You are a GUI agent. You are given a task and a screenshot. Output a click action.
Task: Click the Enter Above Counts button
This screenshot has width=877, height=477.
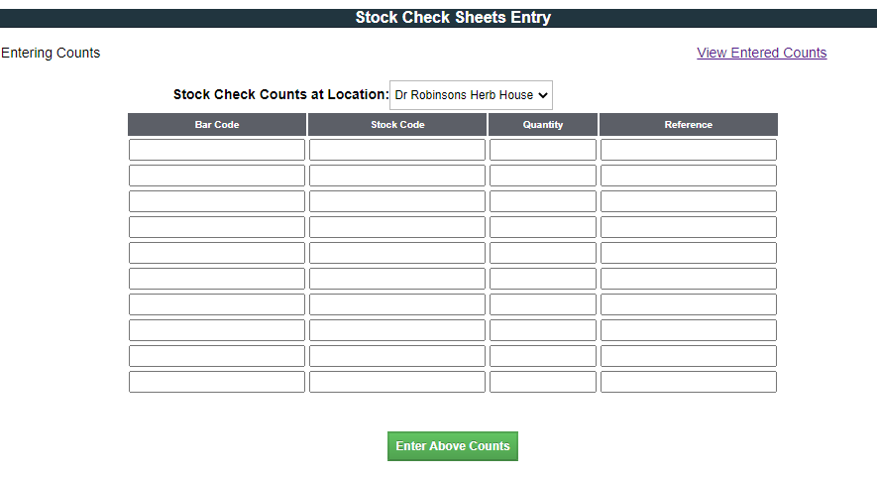[453, 446]
